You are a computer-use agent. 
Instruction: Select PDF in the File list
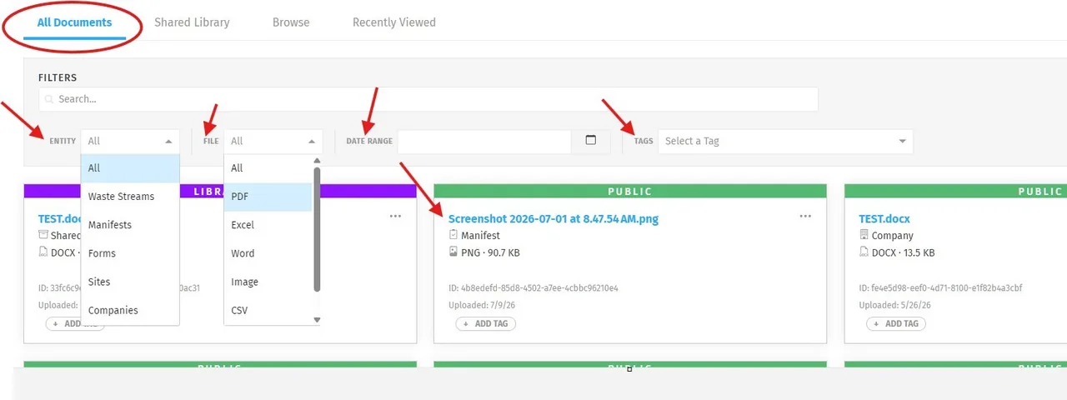pos(268,197)
